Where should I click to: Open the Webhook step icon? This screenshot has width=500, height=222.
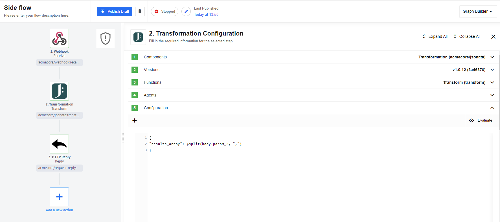click(59, 38)
